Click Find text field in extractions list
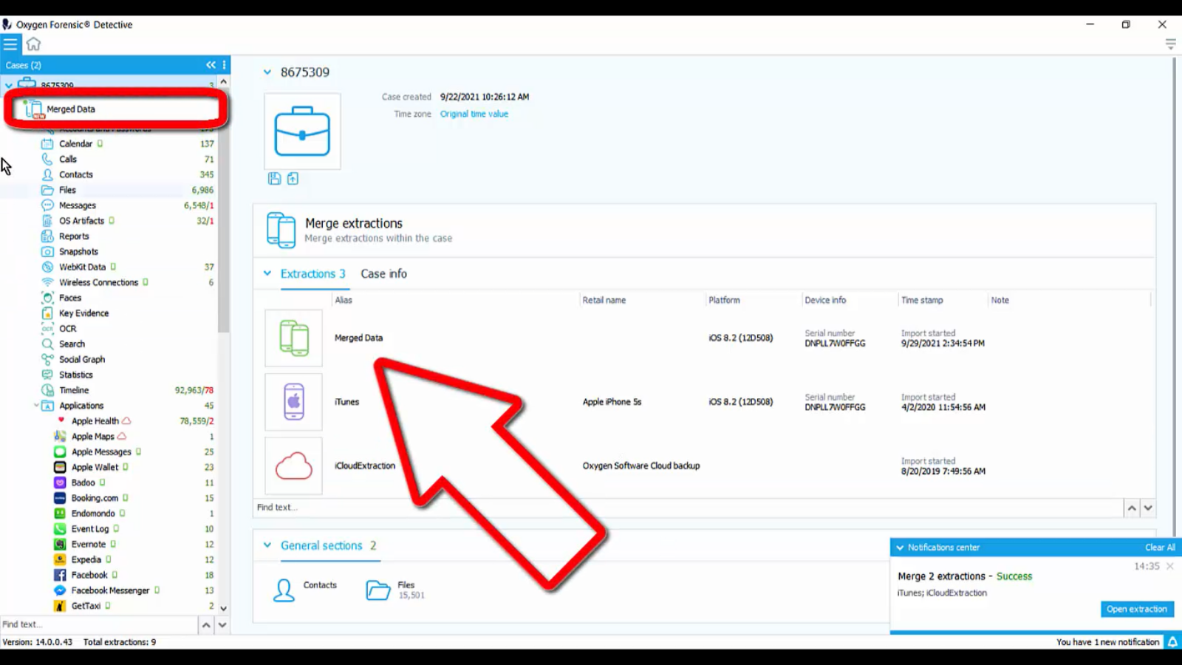The width and height of the screenshot is (1182, 665). tap(689, 508)
